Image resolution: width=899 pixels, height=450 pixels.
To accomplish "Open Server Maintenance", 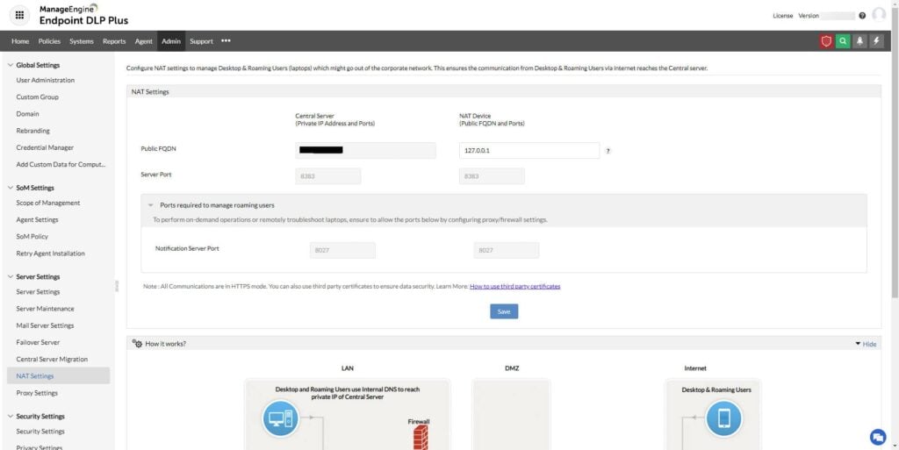I will pyautogui.click(x=46, y=309).
